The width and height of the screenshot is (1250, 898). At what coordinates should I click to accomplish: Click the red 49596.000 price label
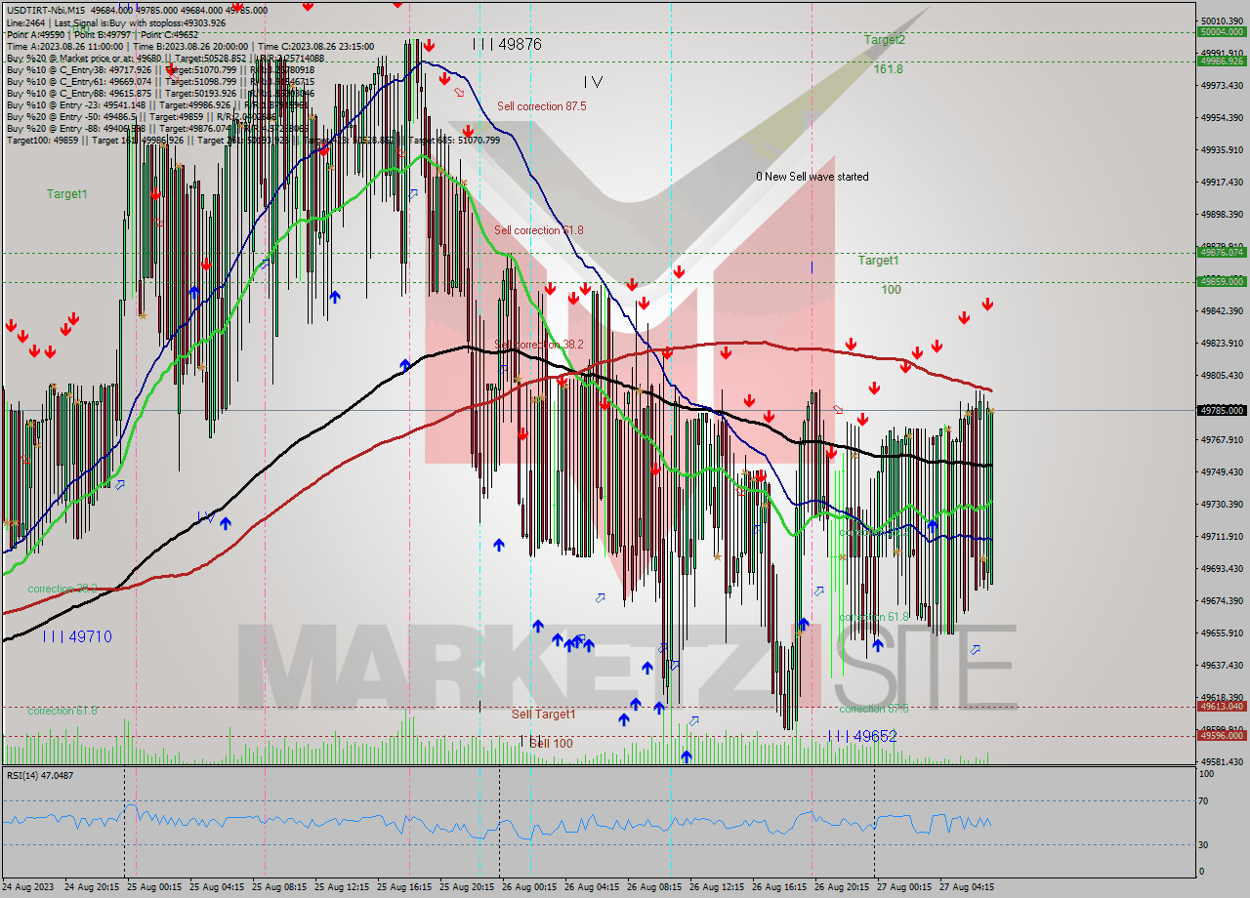click(1220, 737)
